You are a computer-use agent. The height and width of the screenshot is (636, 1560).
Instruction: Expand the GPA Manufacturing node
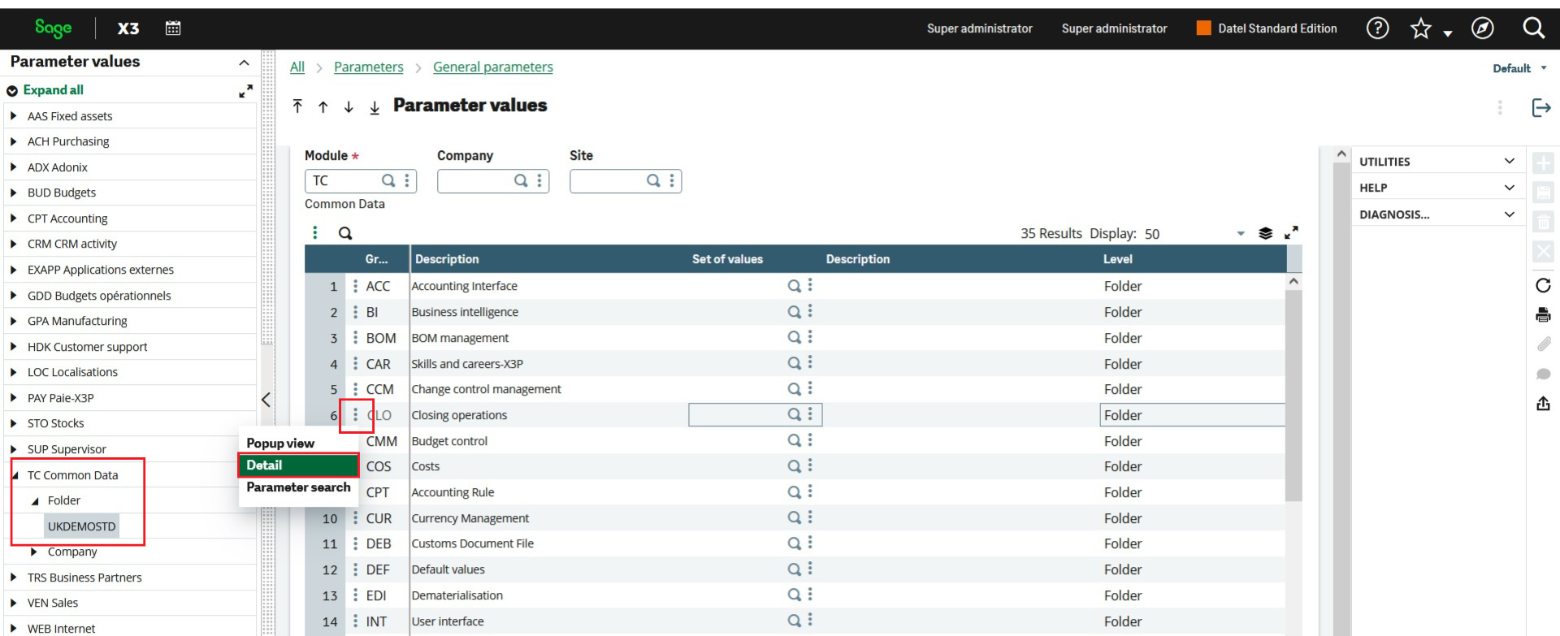[x=14, y=321]
